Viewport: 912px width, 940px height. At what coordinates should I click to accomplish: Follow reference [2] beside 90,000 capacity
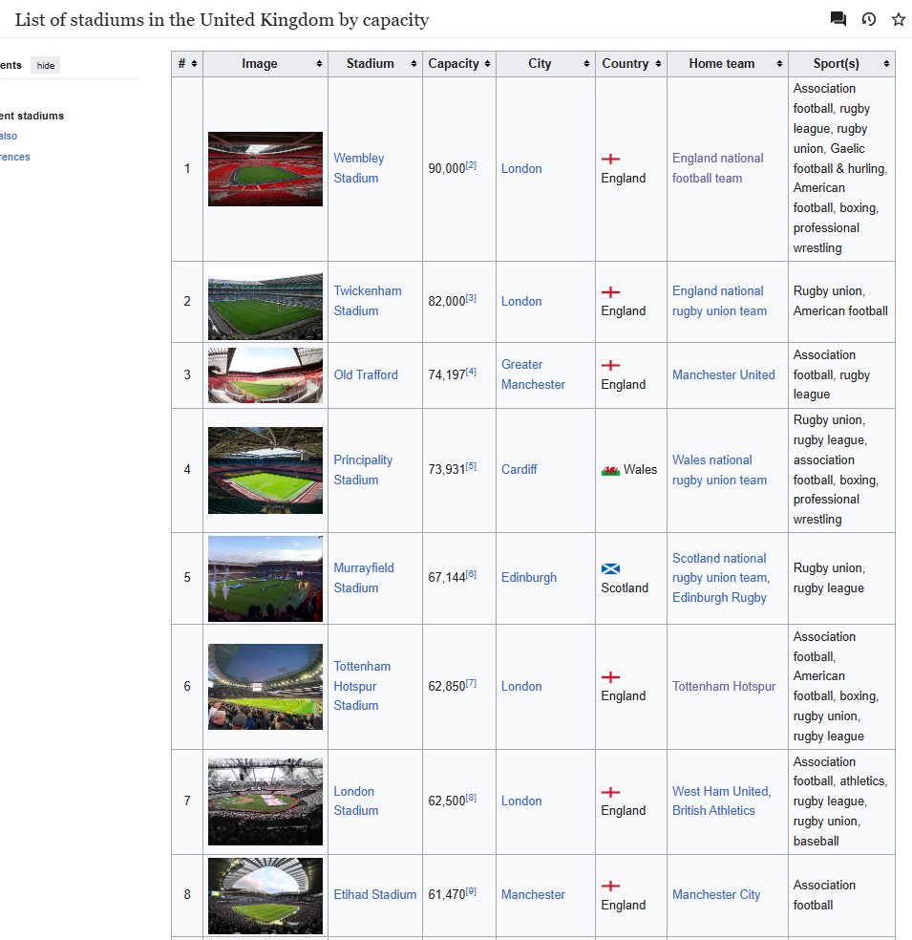pos(471,165)
